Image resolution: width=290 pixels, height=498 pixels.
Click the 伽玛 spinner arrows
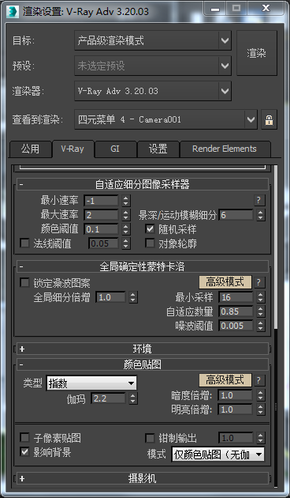[133, 398]
